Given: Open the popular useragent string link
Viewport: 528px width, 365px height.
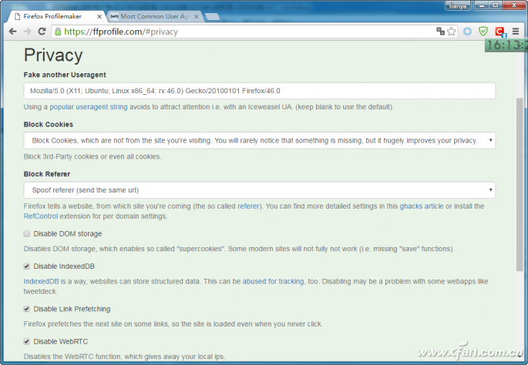Looking at the screenshot, I should click(89, 107).
